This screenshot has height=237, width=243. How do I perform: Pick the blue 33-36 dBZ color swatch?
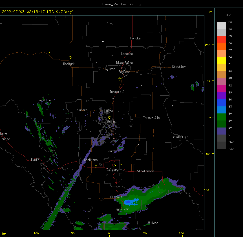[222, 103]
